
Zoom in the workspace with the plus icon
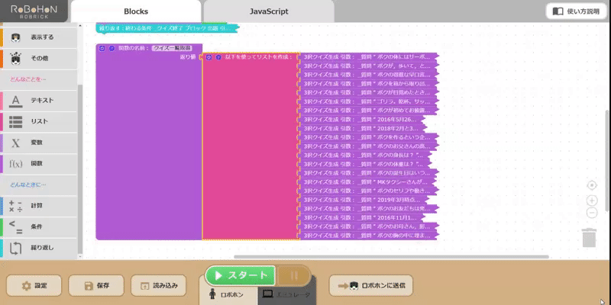pyautogui.click(x=591, y=201)
